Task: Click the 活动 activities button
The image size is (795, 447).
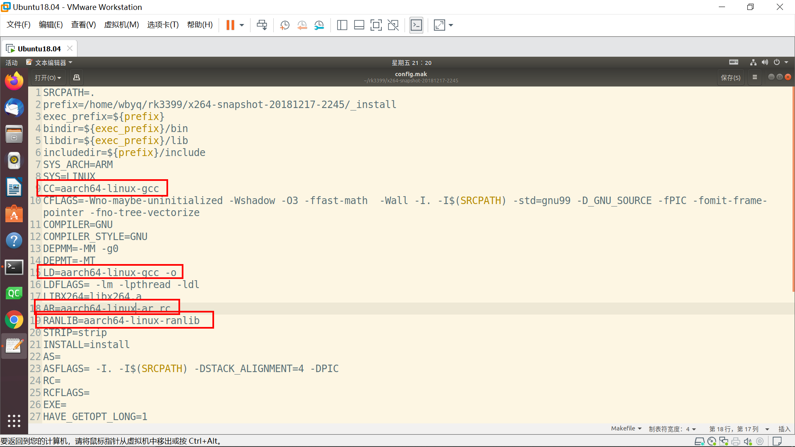Action: tap(12, 62)
